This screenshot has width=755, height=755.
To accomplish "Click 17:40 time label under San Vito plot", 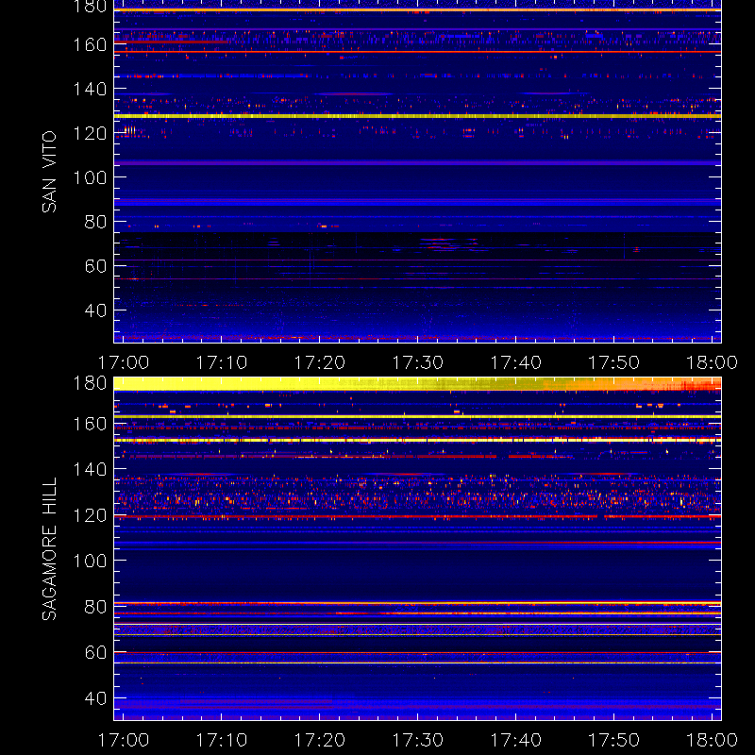I will (516, 362).
